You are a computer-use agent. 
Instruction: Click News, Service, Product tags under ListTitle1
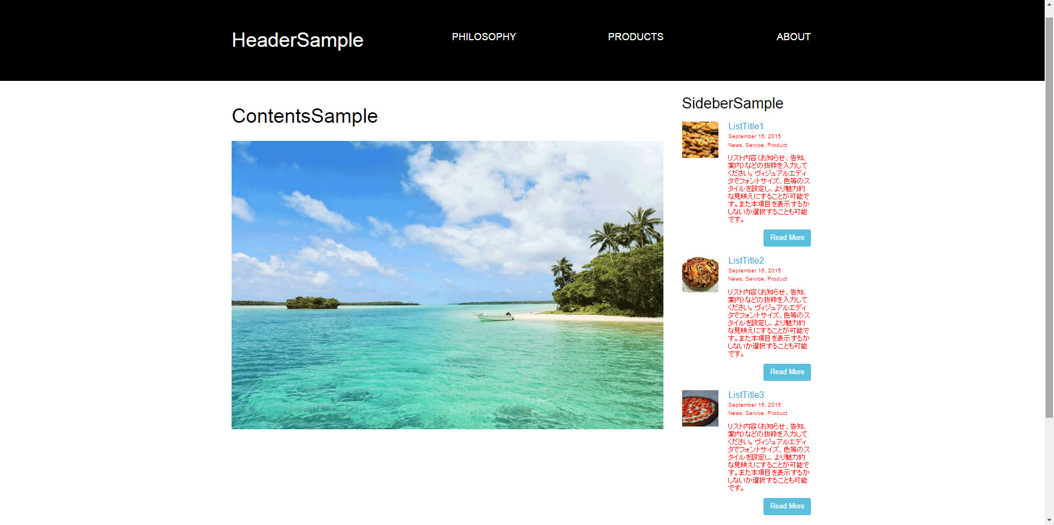click(757, 145)
